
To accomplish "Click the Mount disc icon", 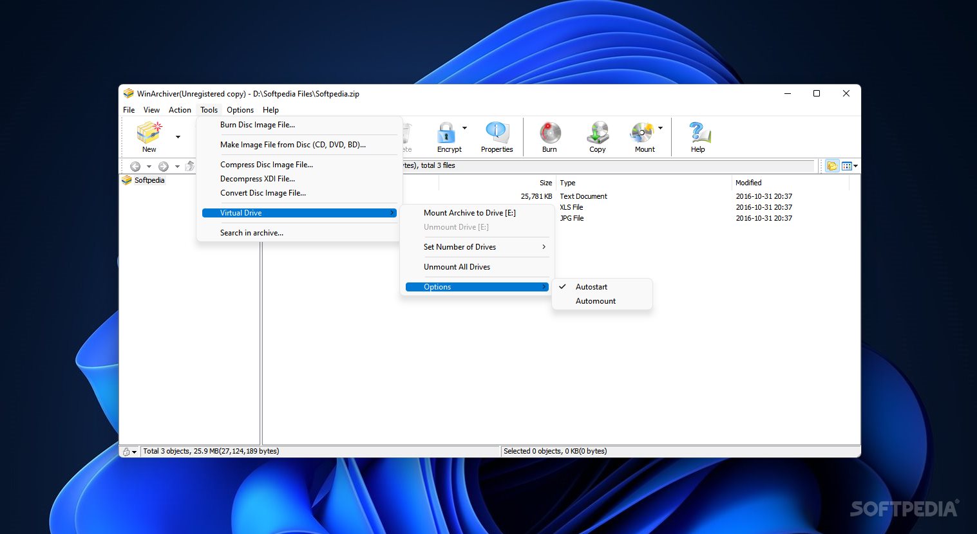I will [x=642, y=133].
